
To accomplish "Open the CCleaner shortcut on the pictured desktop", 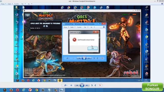I will click(147, 23).
